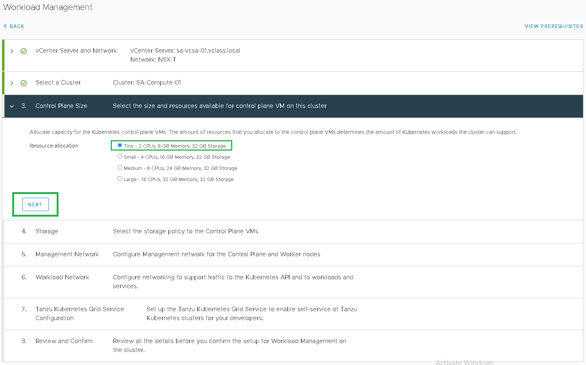Expand the Select a Cluster step

point(12,83)
